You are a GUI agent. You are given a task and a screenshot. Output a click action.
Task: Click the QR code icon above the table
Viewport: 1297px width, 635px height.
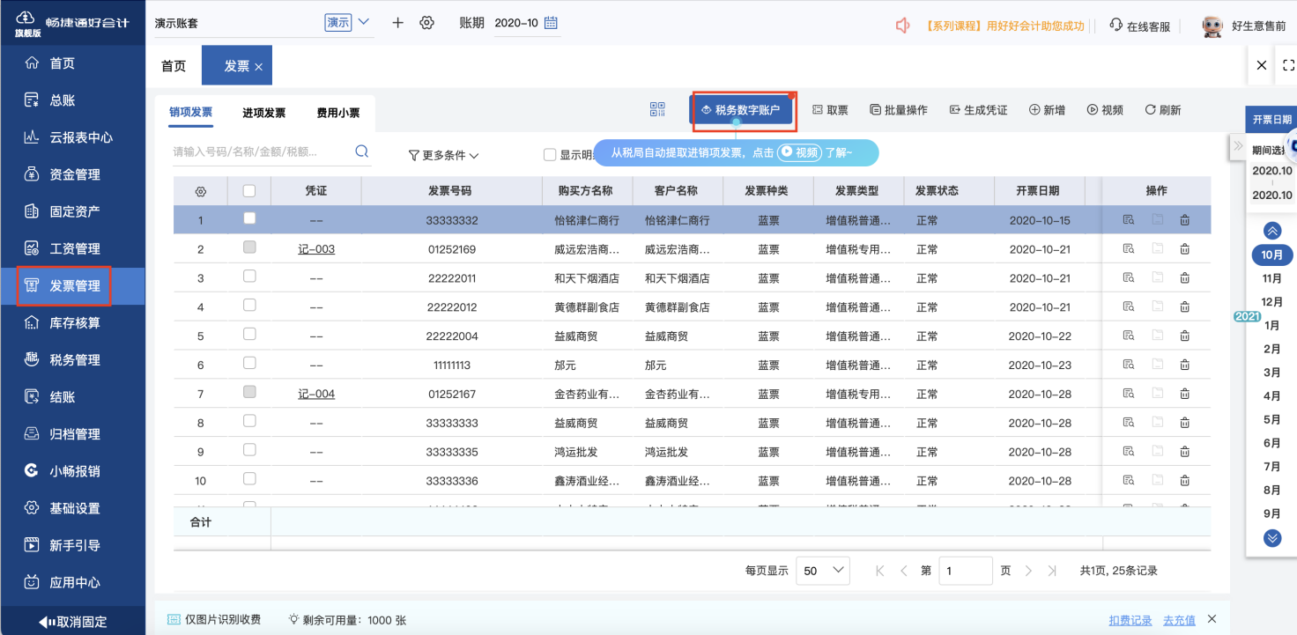(656, 107)
